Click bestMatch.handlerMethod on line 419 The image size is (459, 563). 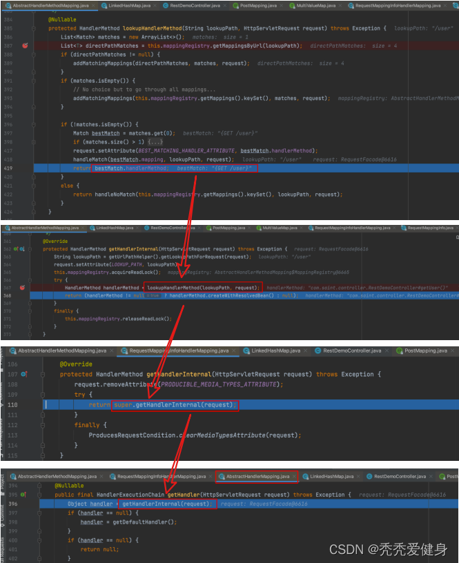(130, 168)
